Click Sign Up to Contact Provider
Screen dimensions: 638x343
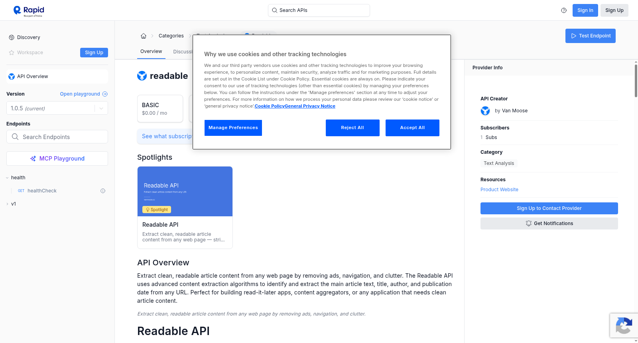549,208
